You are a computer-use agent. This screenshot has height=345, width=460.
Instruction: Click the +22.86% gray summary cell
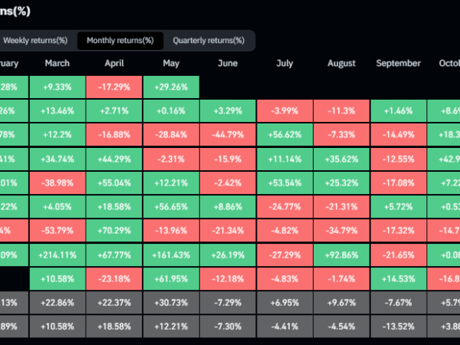tap(58, 303)
